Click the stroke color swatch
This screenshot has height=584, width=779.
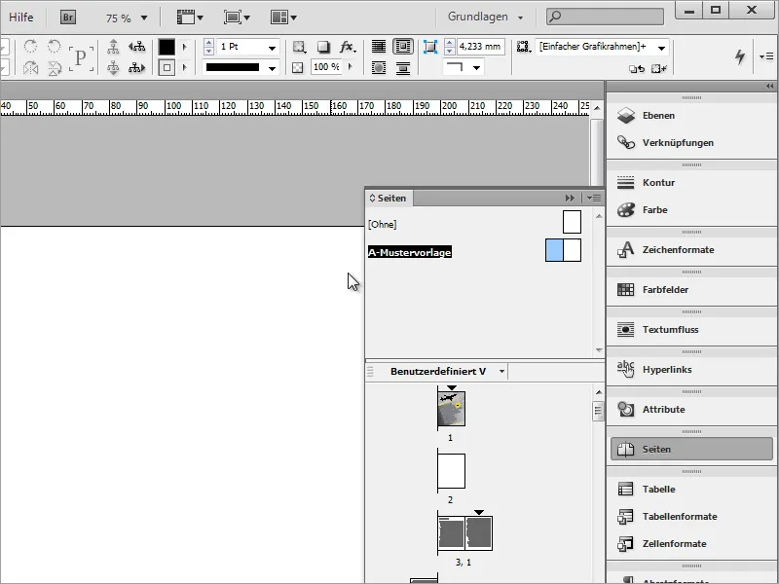[x=167, y=67]
